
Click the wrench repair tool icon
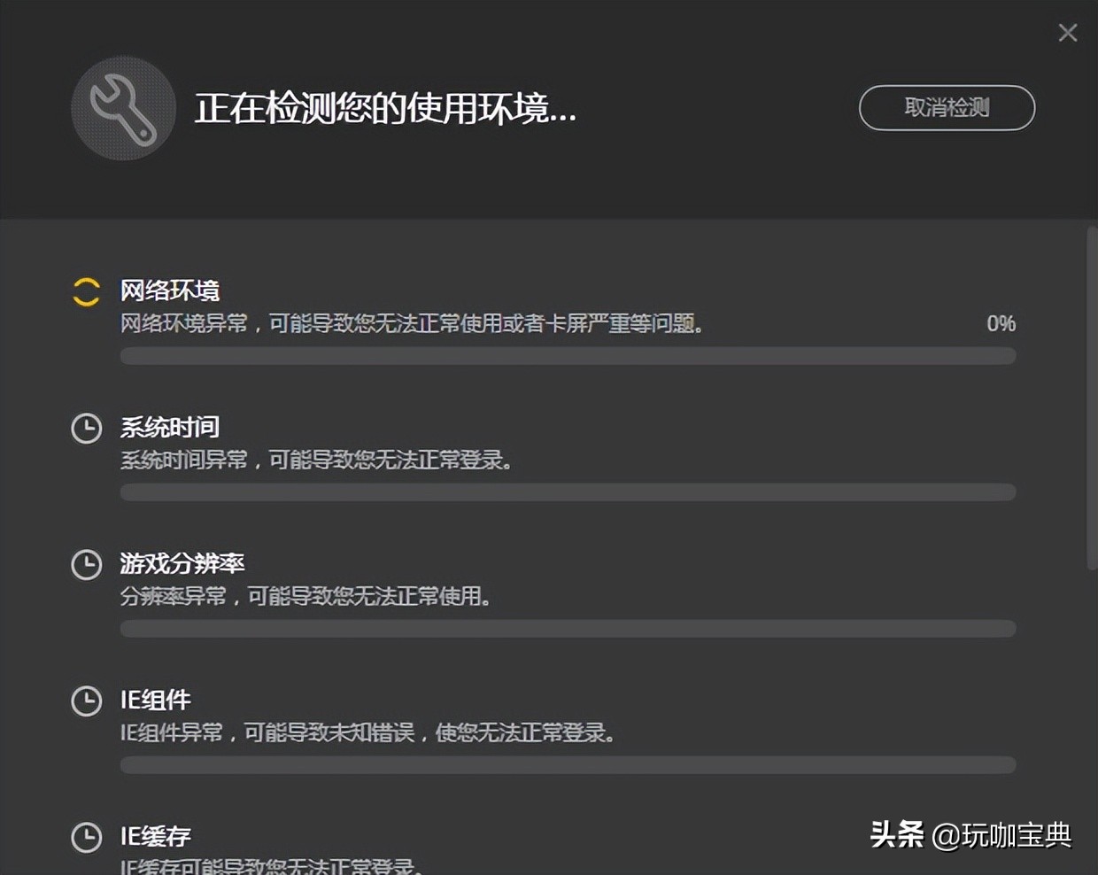123,109
